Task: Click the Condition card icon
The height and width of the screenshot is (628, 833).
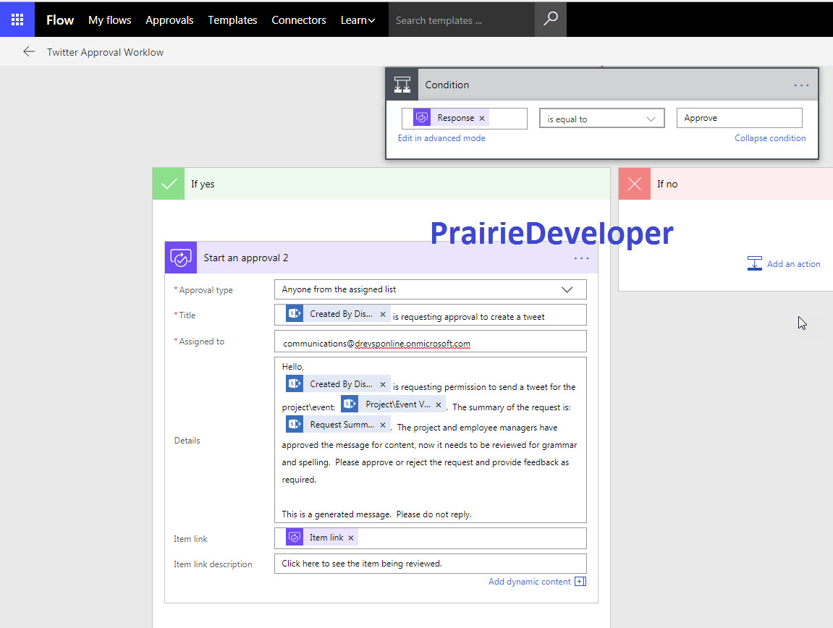Action: (402, 85)
